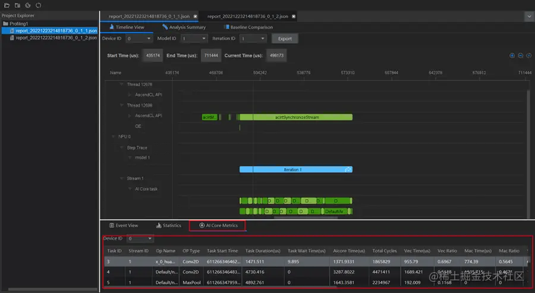Image resolution: width=535 pixels, height=293 pixels.
Task: Select the MaxPool OP Type cell
Action: coord(191,282)
